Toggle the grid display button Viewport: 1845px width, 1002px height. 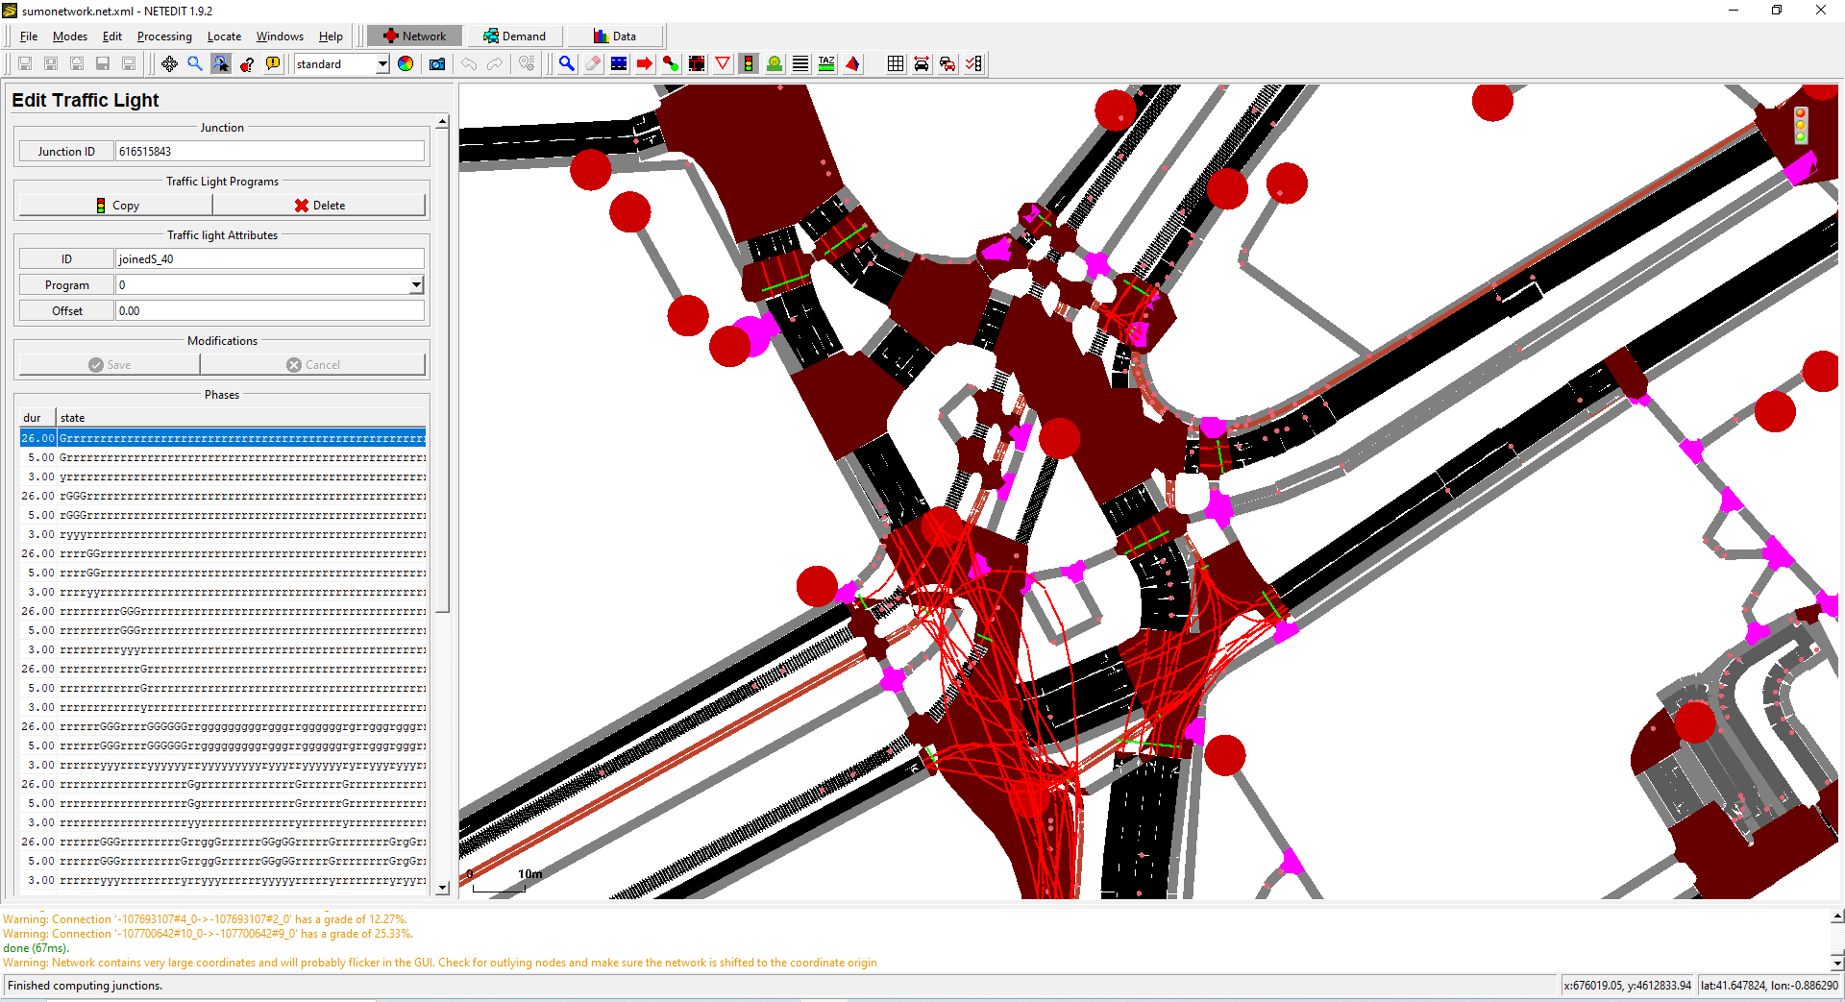pos(896,64)
